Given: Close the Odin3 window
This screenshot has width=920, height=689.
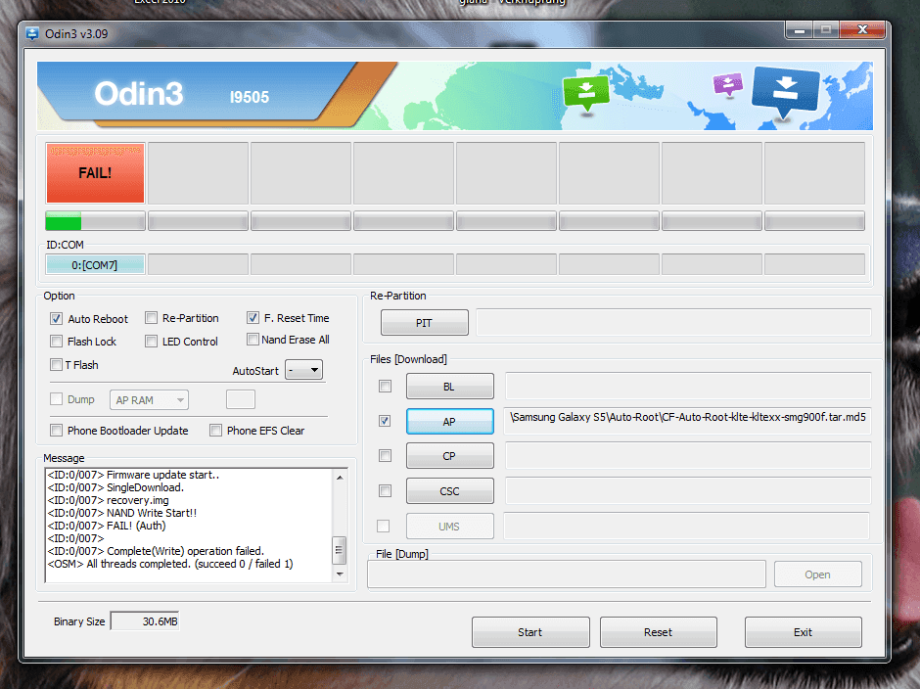Looking at the screenshot, I should click(x=862, y=29).
